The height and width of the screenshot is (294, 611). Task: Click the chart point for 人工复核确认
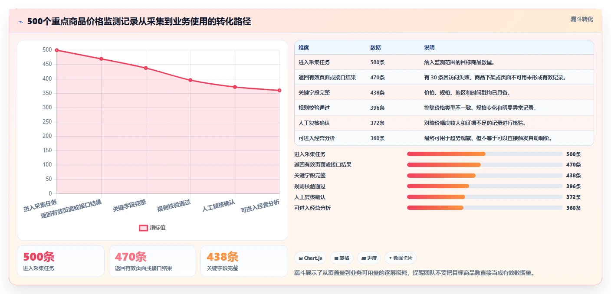pyautogui.click(x=235, y=87)
